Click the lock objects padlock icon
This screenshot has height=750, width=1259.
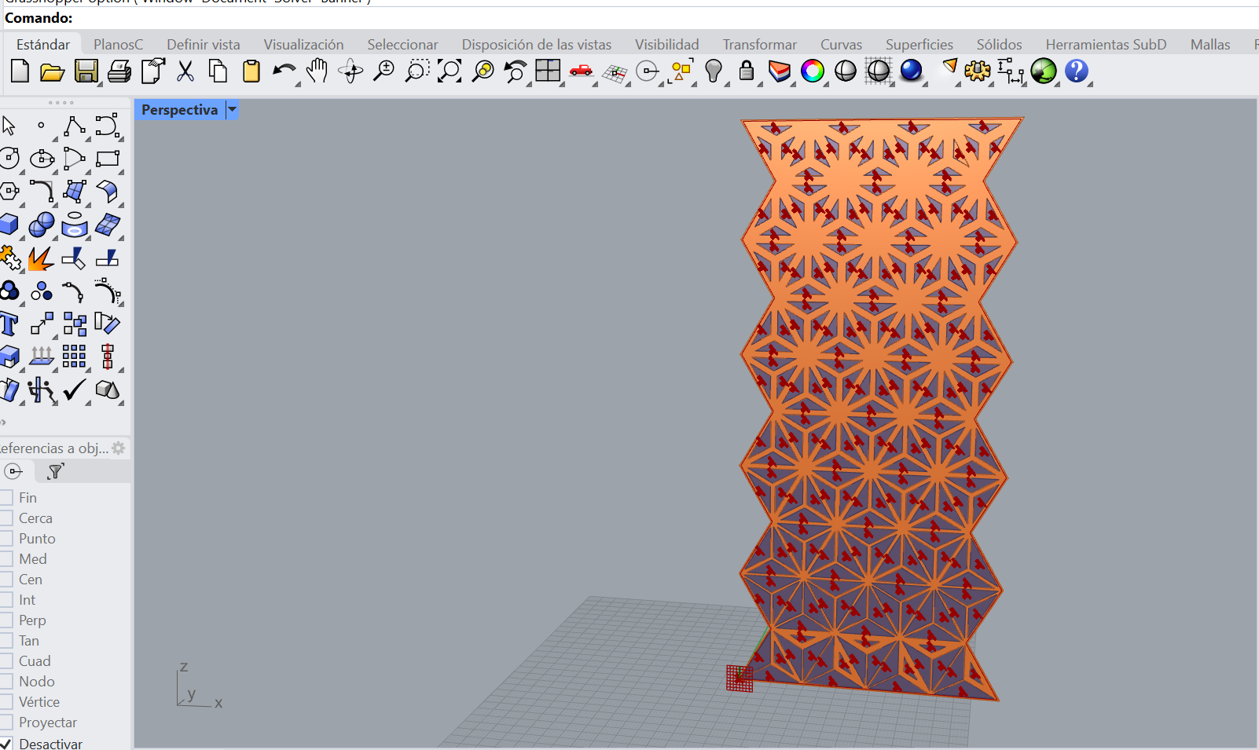[x=747, y=71]
